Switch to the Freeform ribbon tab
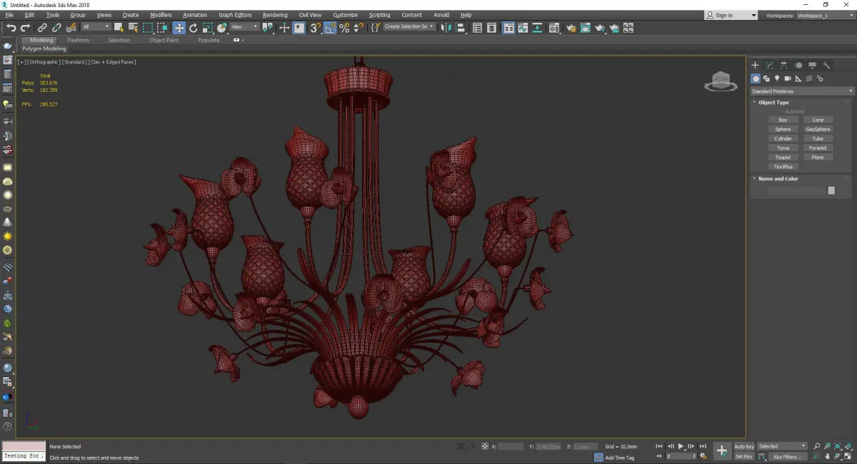 coord(78,40)
